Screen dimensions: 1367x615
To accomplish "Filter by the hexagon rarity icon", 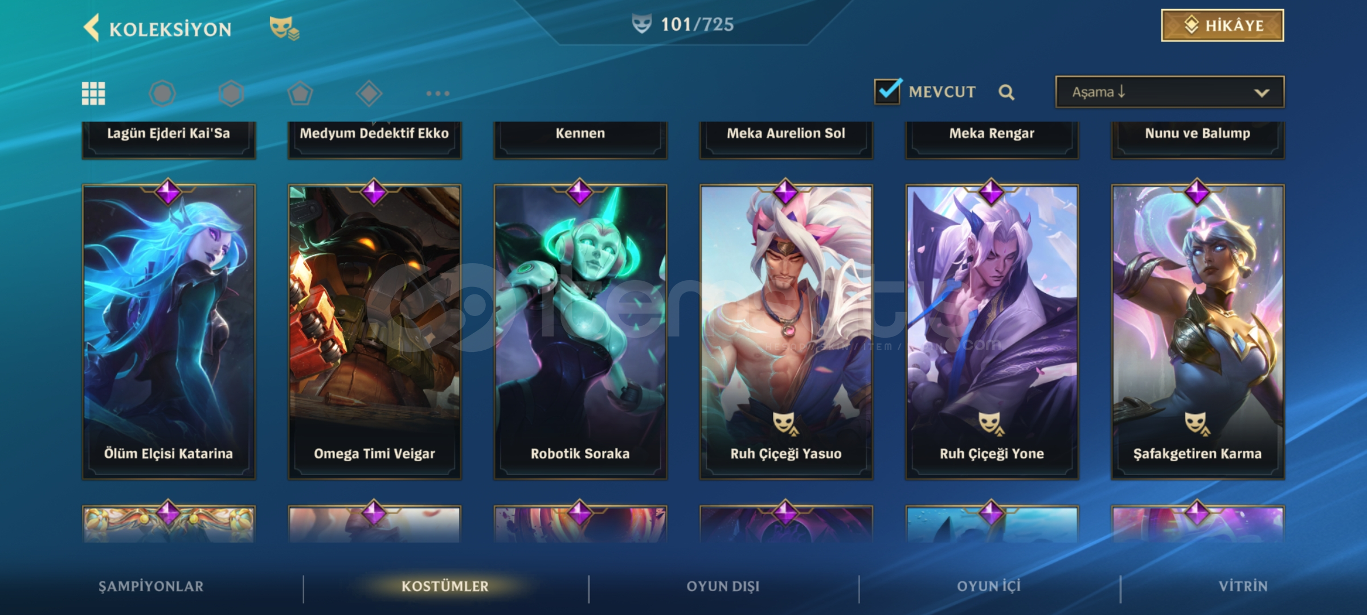I will pos(231,93).
